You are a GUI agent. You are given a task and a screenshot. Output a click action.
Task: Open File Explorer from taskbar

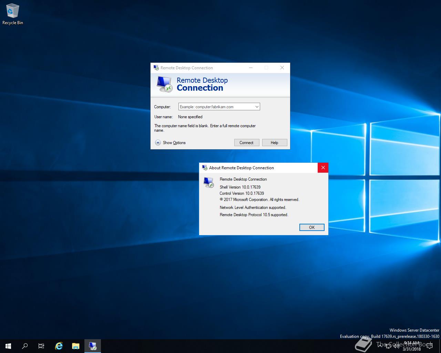[76, 346]
